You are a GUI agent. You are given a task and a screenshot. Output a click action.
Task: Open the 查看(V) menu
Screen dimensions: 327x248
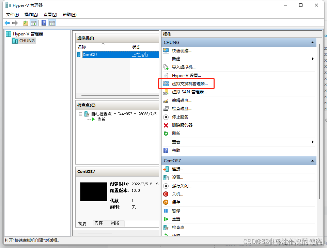(x=50, y=15)
